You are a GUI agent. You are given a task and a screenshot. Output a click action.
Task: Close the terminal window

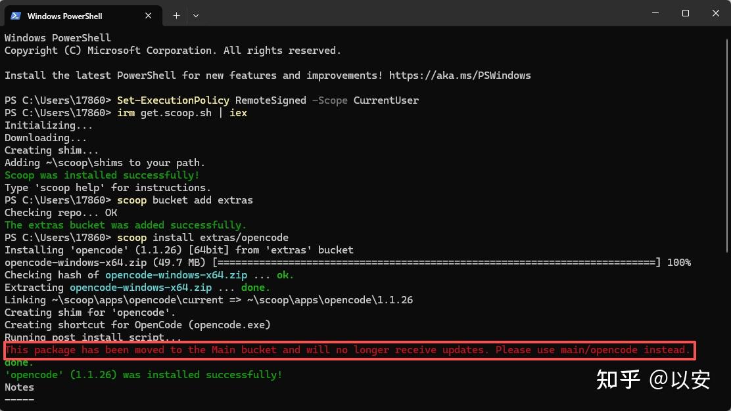tap(716, 13)
